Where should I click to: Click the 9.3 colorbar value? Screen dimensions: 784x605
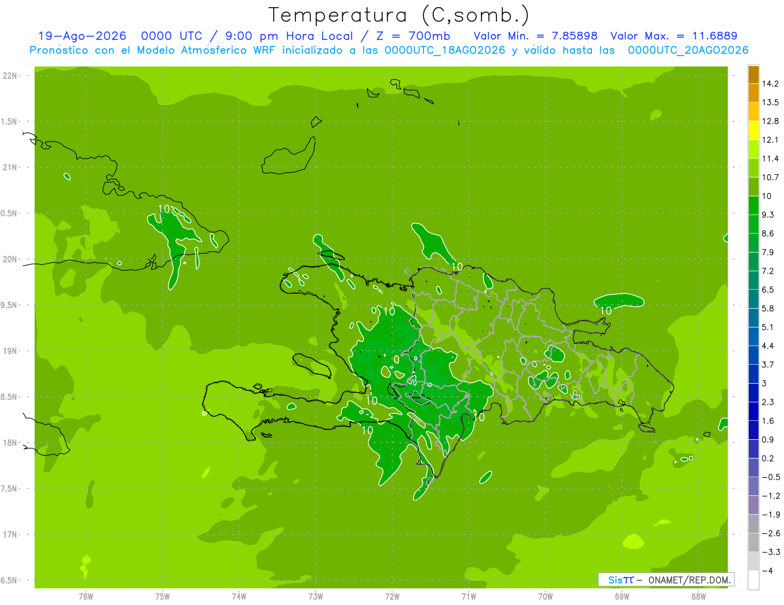click(768, 215)
